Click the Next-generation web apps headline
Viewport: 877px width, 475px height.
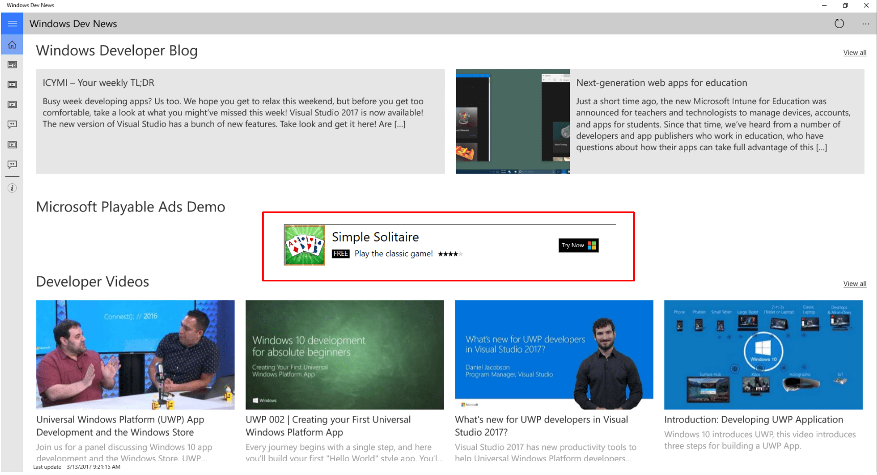[661, 83]
